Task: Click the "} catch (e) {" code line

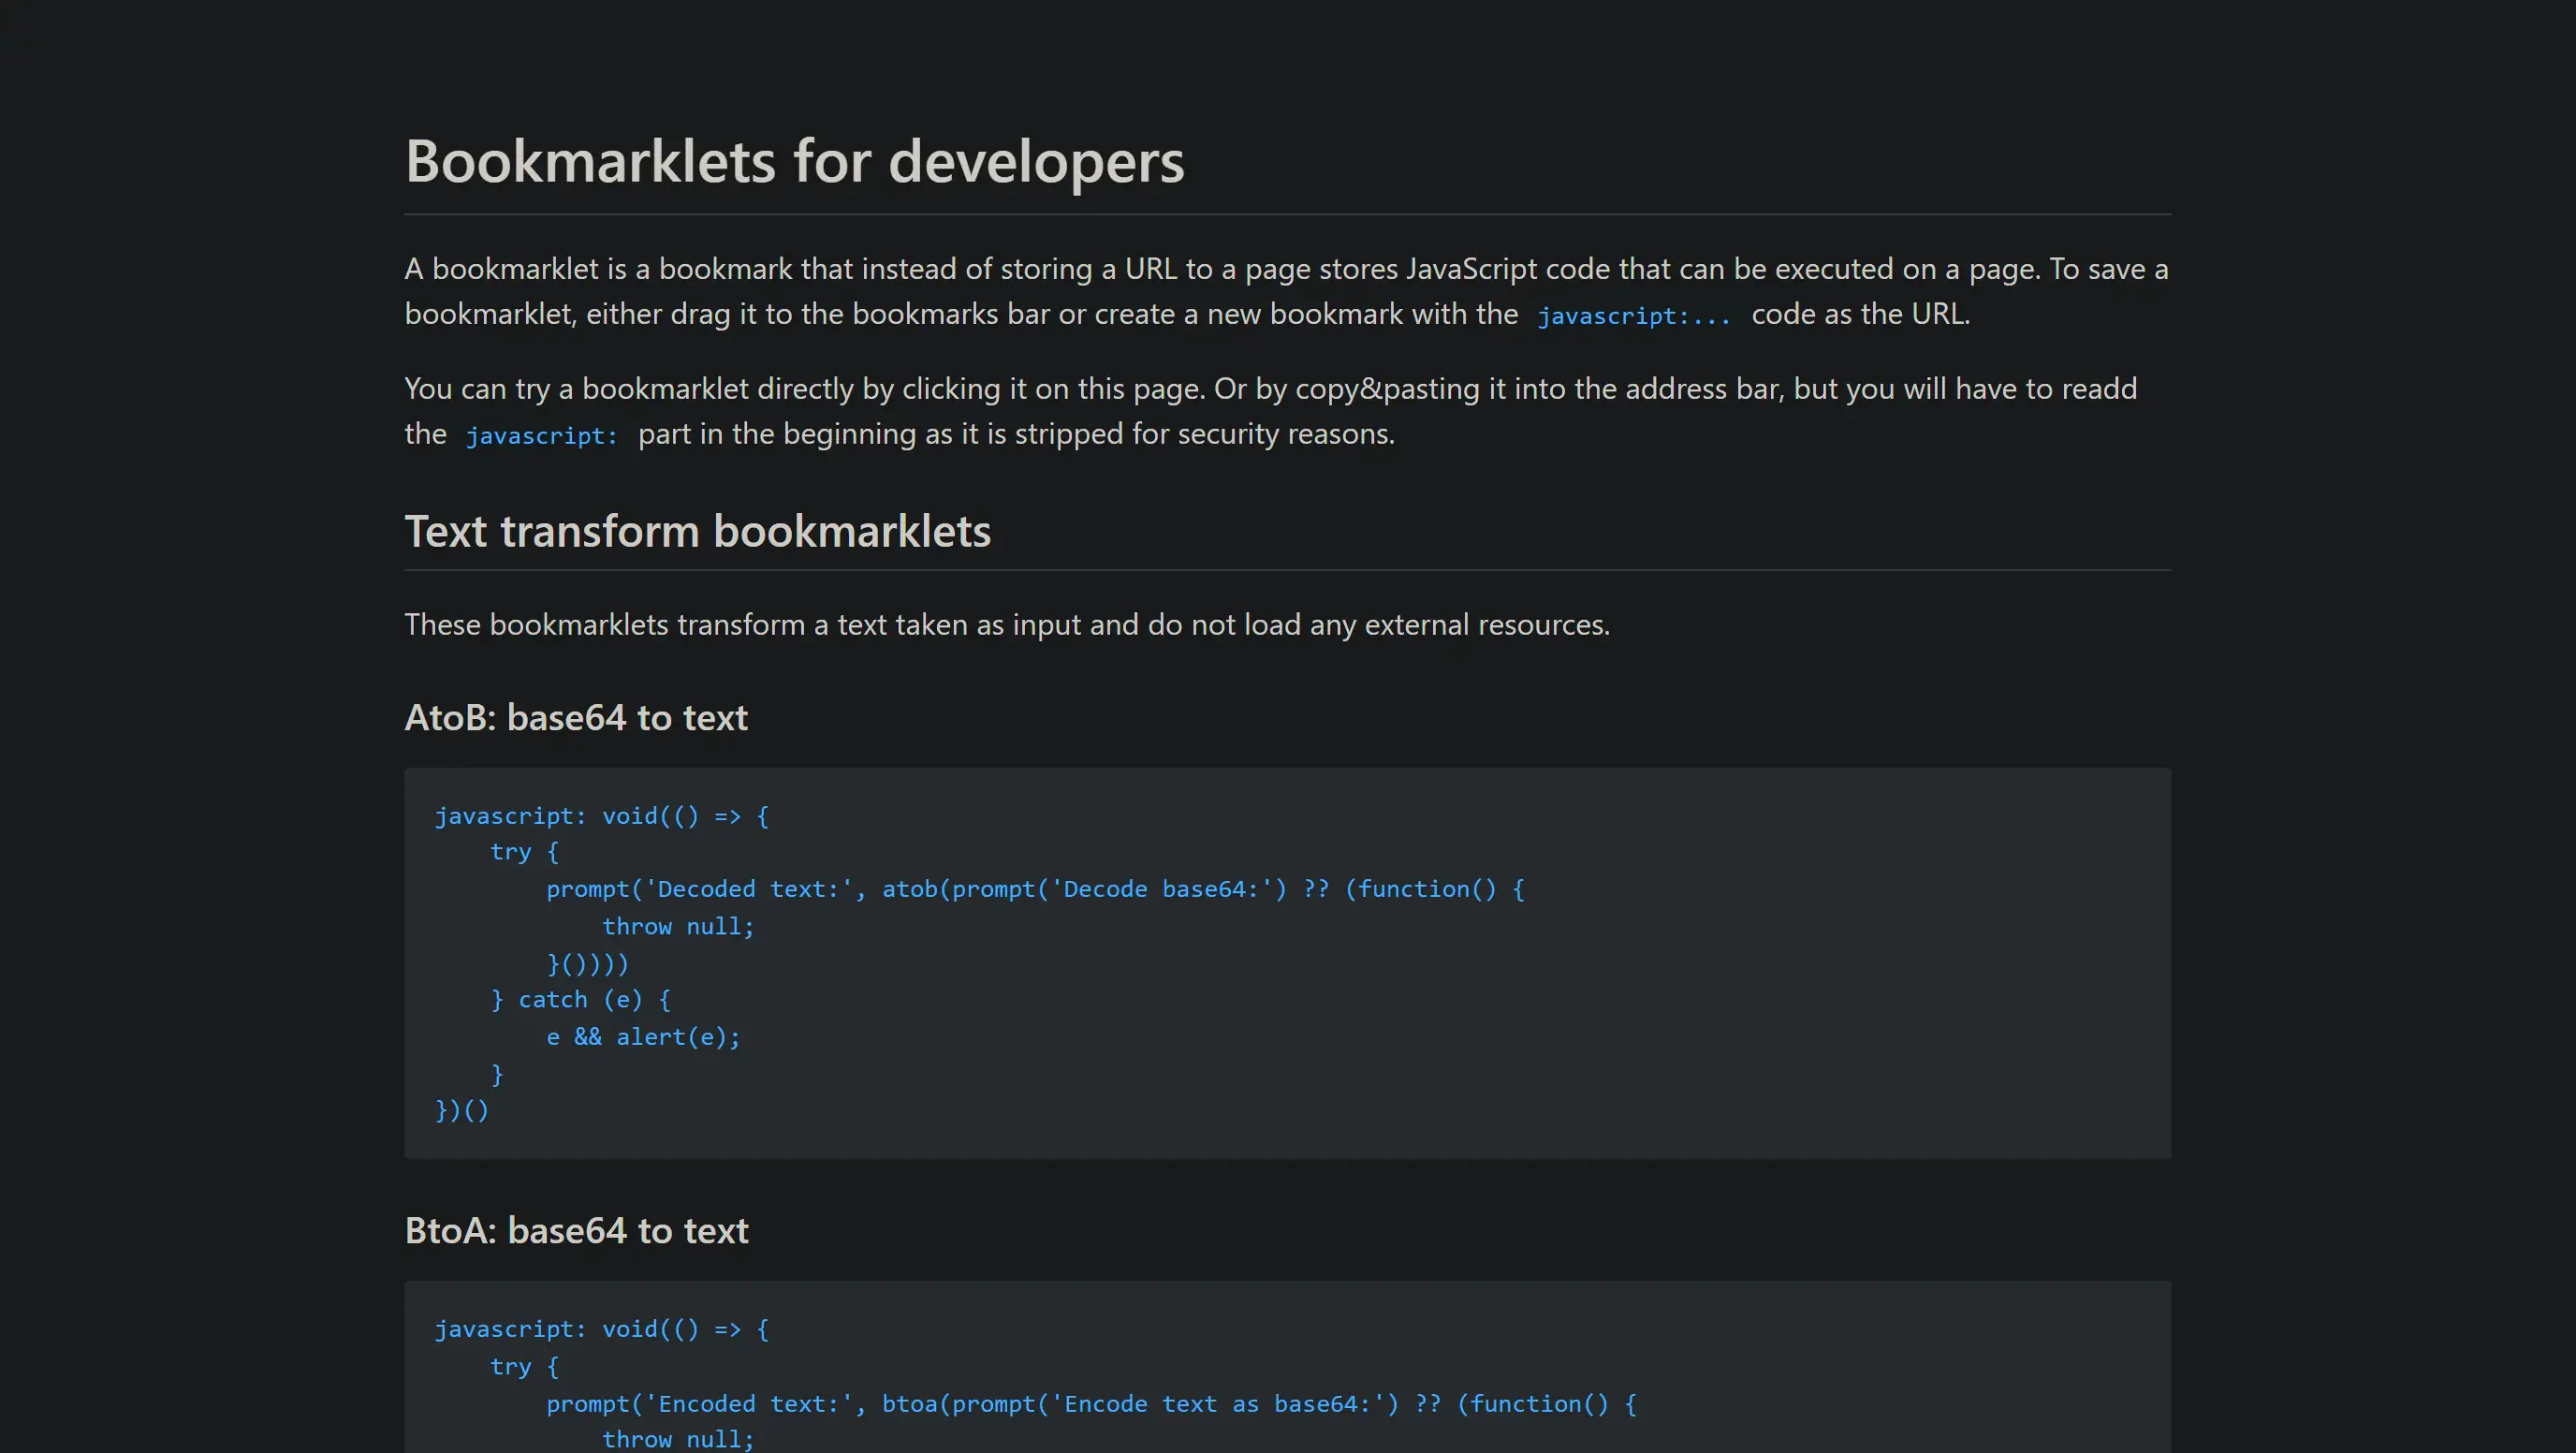Action: (580, 1000)
